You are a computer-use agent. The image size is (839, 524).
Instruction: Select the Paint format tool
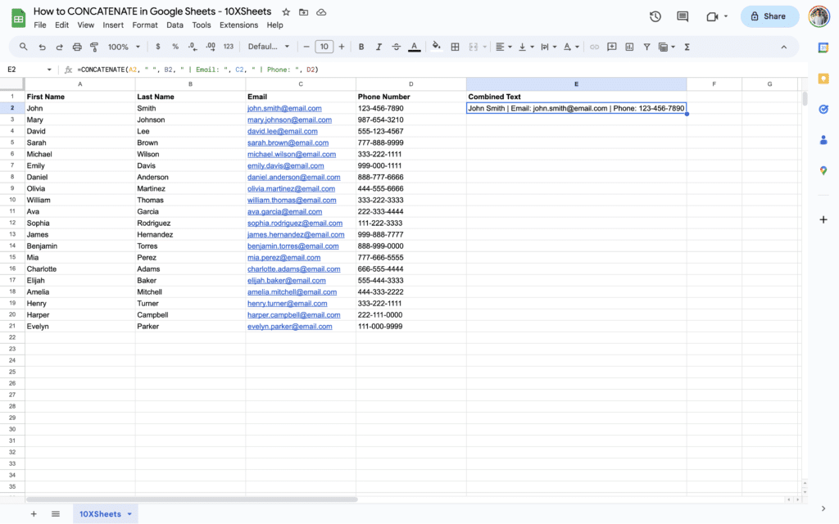[x=95, y=47]
